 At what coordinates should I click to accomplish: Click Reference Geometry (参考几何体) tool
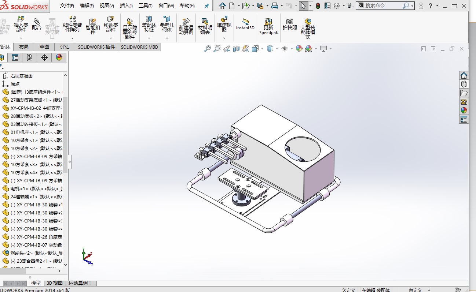[x=167, y=24]
